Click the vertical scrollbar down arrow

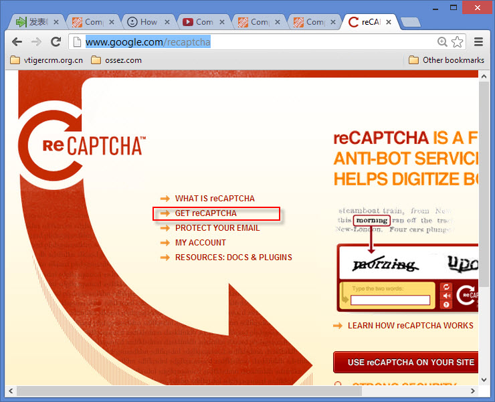point(484,379)
